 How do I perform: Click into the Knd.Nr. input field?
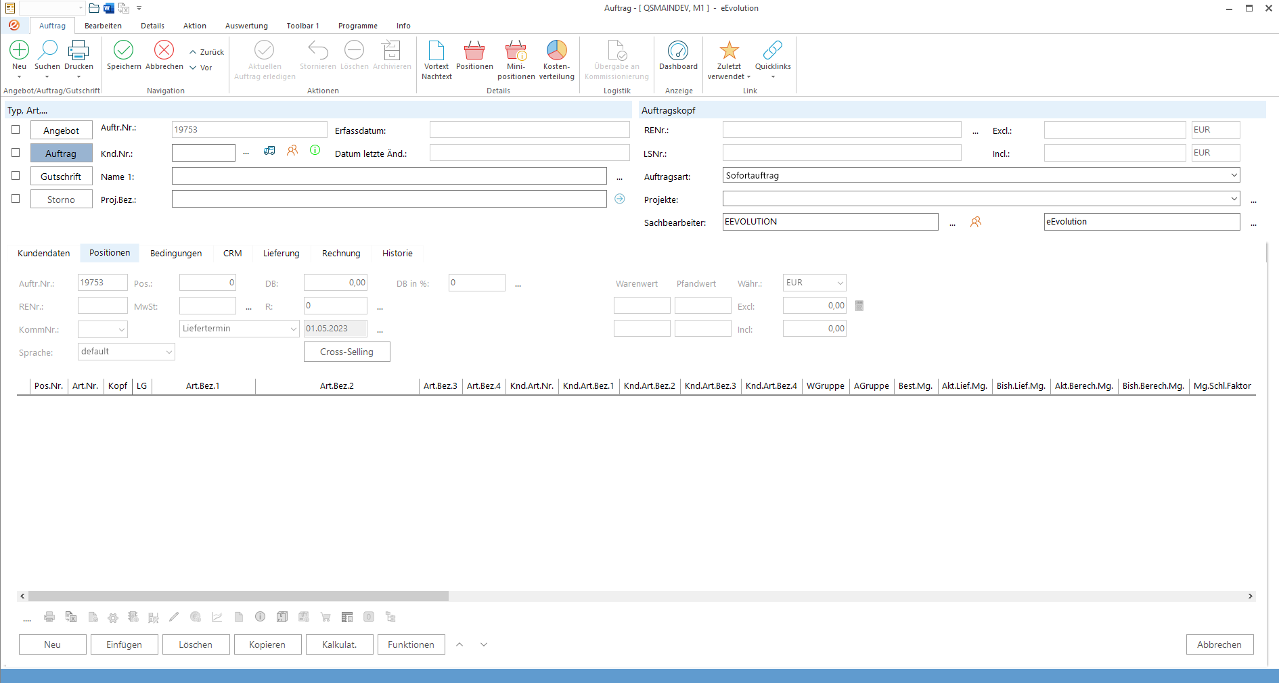pos(204,153)
